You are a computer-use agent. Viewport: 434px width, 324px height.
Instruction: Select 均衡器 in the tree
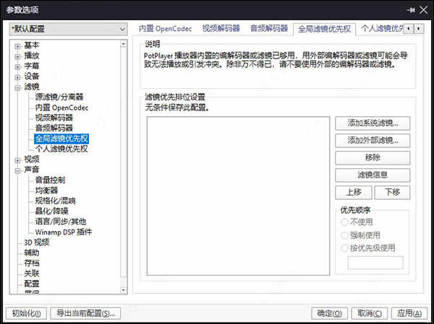(46, 191)
